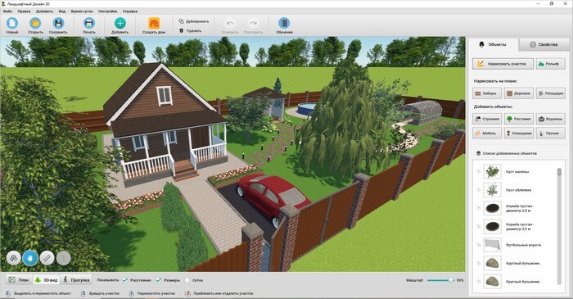The width and height of the screenshot is (573, 299).
Task: Open the Обучение tutorial book icon
Action: click(284, 24)
